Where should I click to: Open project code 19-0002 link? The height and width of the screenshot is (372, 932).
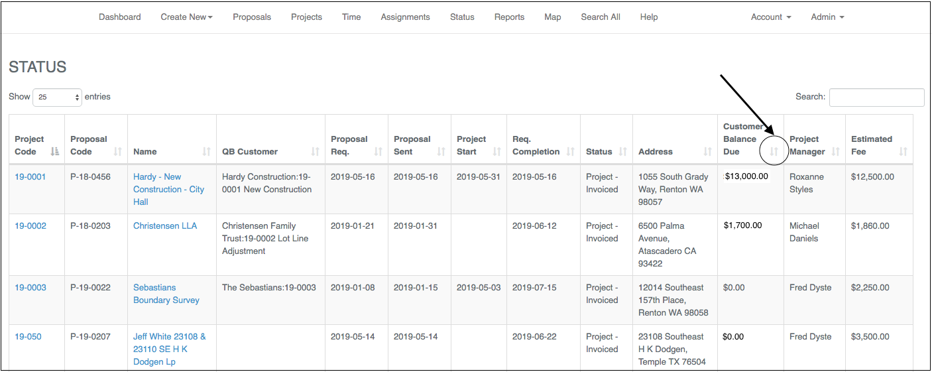click(x=30, y=226)
